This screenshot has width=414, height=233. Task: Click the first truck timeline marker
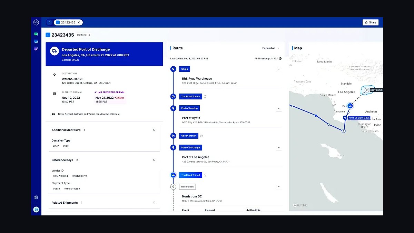pyautogui.click(x=173, y=97)
